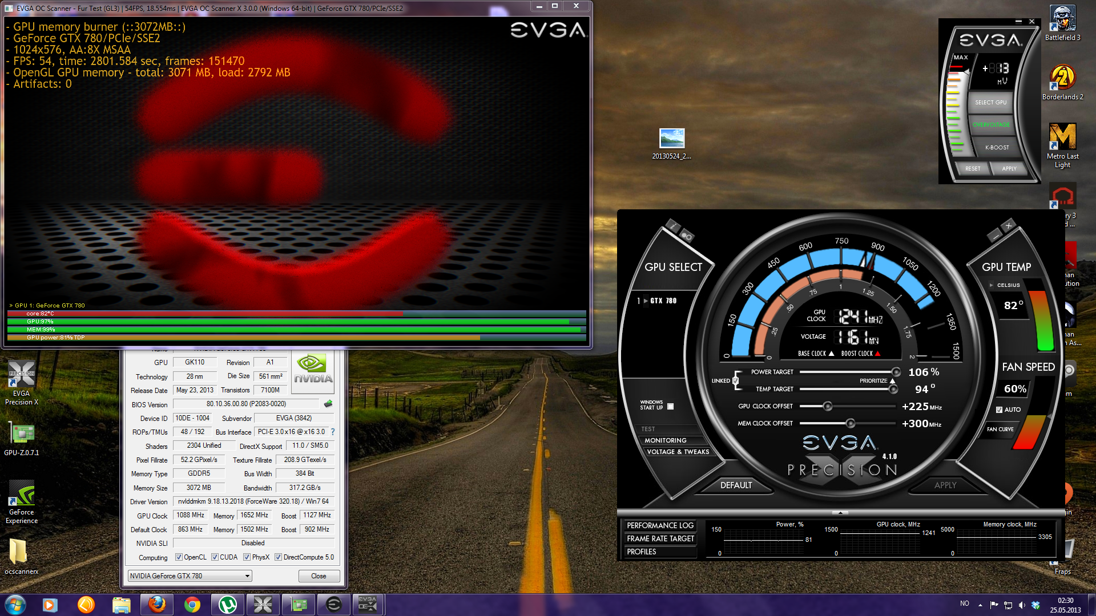Switch to GPU-Z taskbar button
Viewport: 1096px width, 616px height.
pos(299,605)
